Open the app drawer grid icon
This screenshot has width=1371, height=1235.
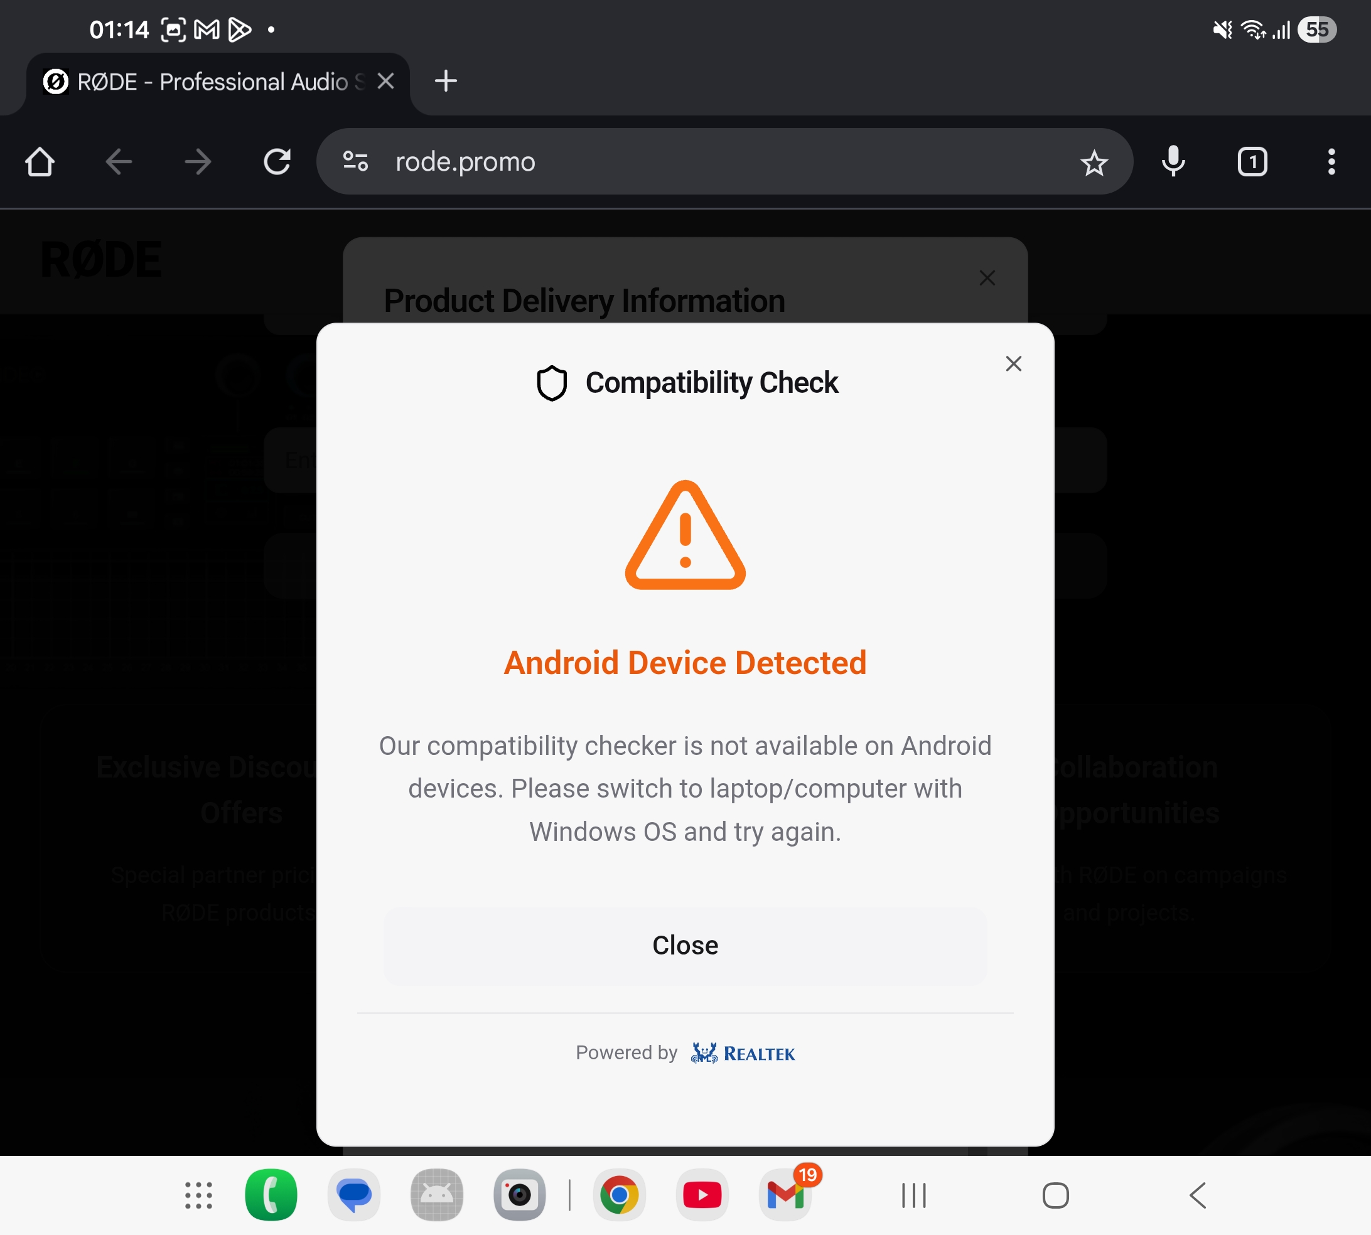[x=199, y=1195]
